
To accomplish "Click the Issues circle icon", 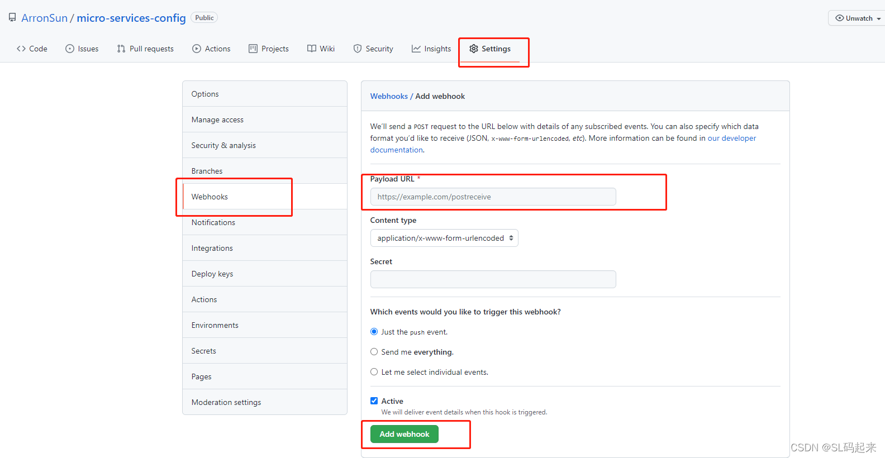I will pos(70,49).
